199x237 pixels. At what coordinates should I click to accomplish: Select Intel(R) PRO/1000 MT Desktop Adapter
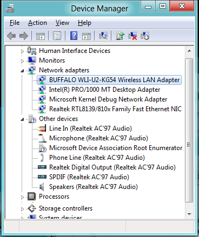click(104, 90)
